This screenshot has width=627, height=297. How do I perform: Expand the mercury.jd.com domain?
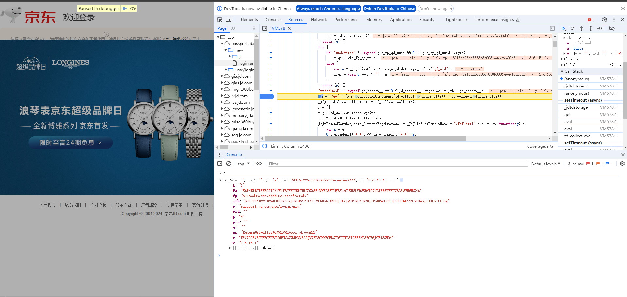click(222, 116)
